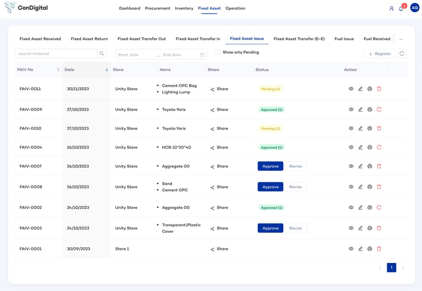
Task: Toggle the Show only Pending checkbox
Action: (218, 52)
